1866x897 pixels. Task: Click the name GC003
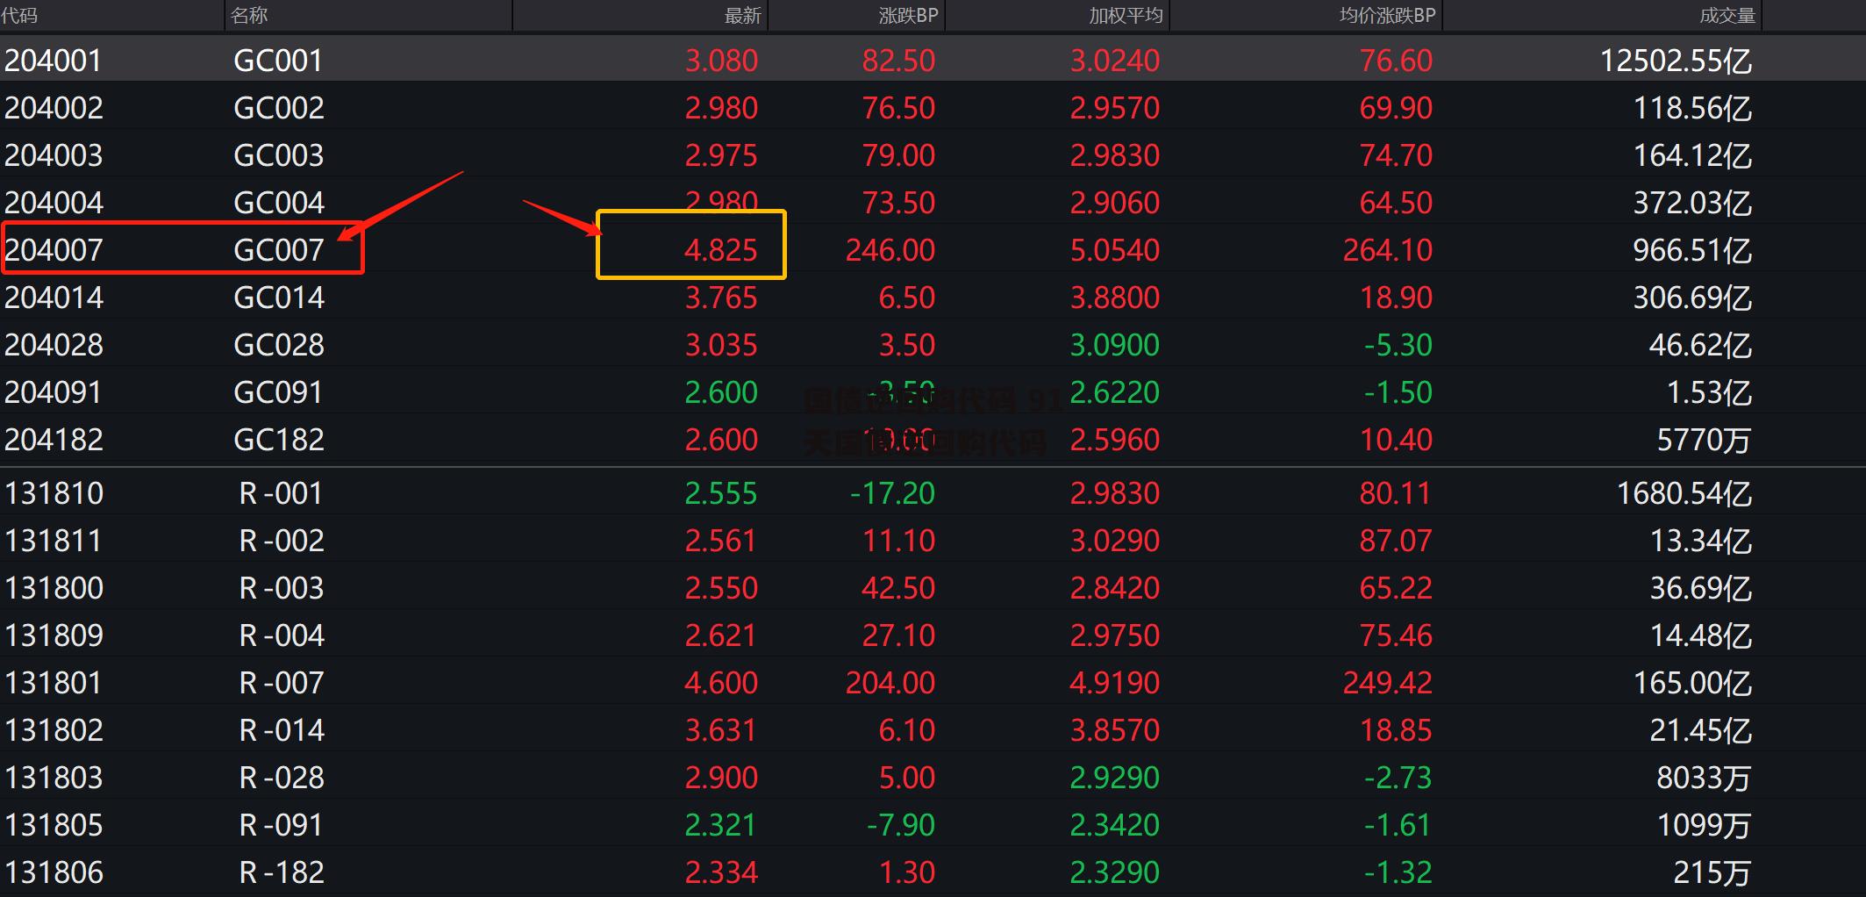pyautogui.click(x=279, y=155)
